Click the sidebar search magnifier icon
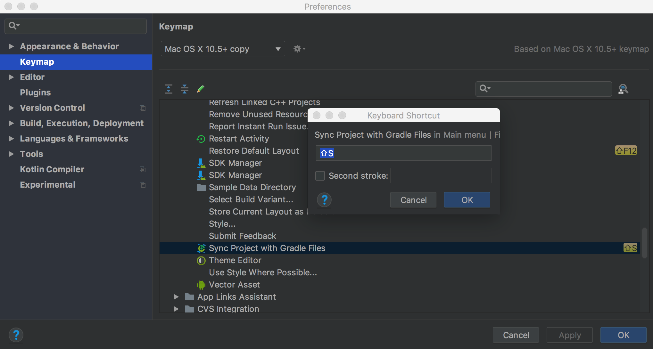This screenshot has width=653, height=349. 13,26
